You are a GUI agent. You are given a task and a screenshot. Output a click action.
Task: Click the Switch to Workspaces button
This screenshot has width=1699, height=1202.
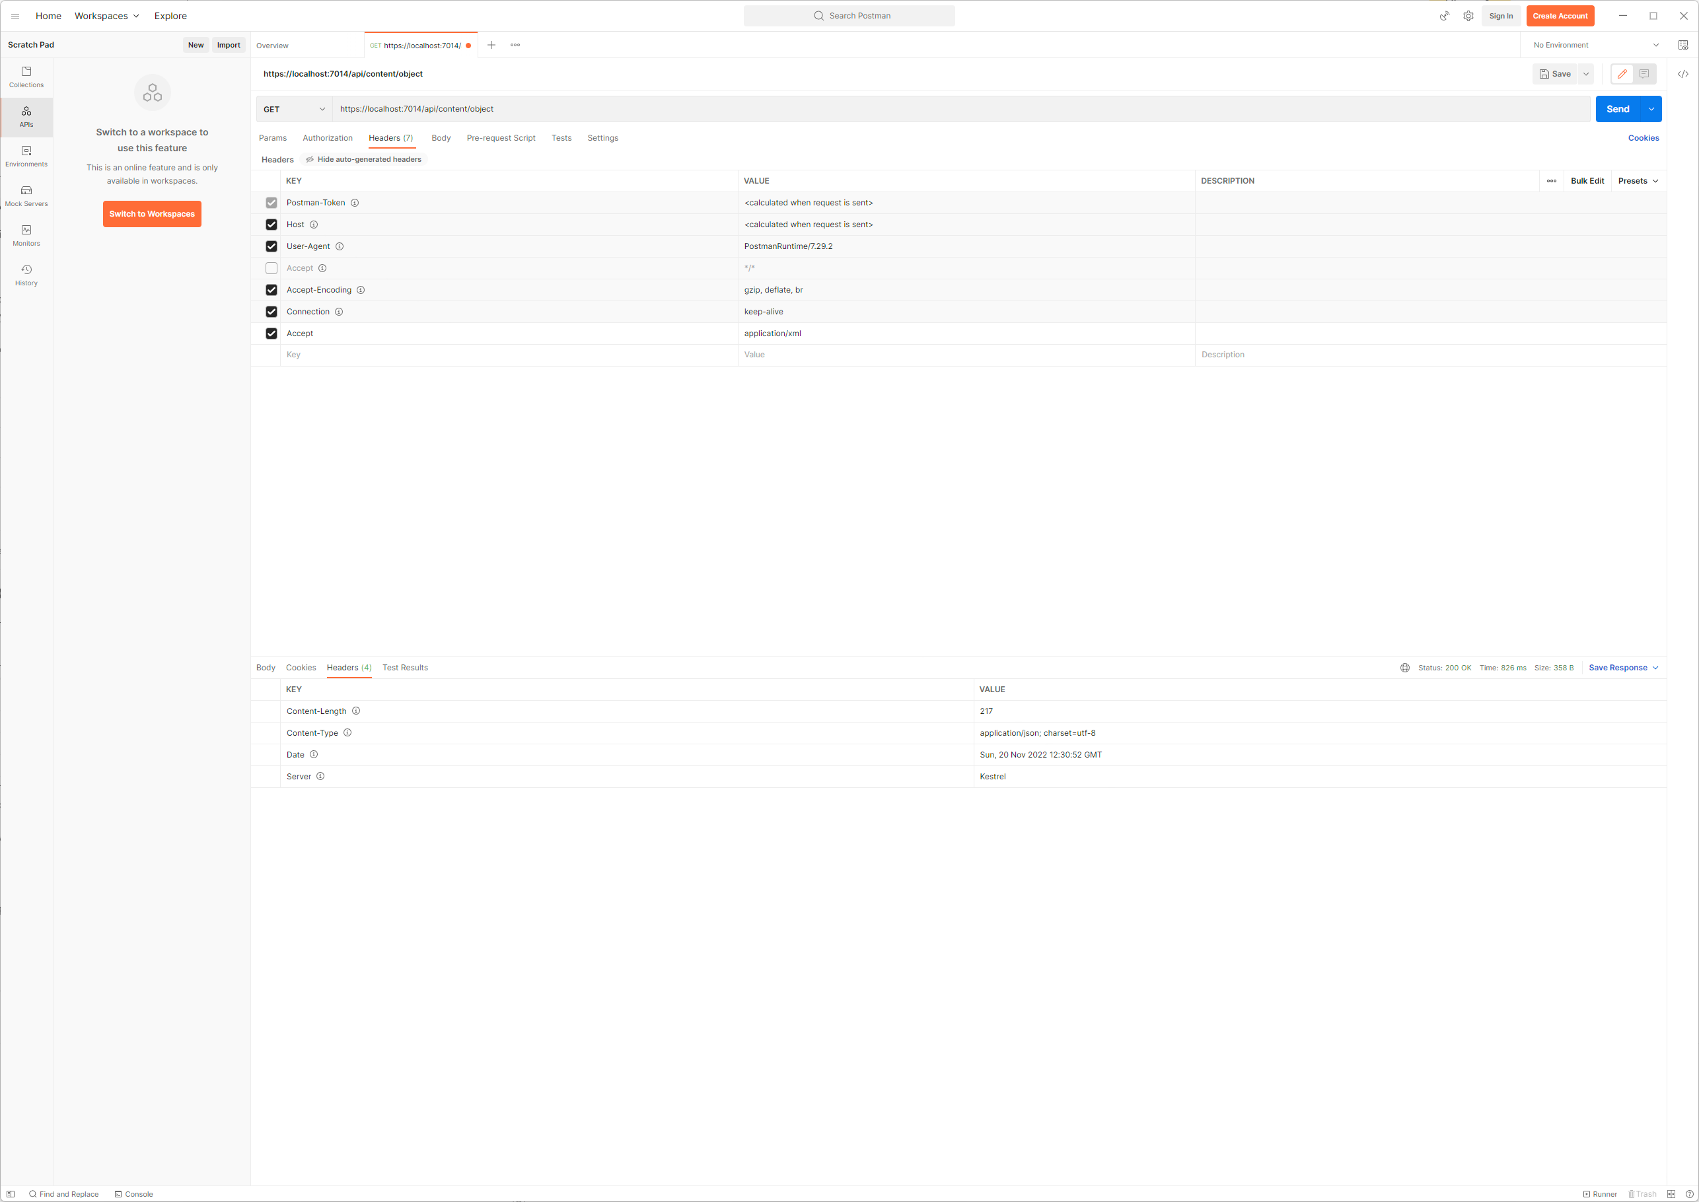152,214
